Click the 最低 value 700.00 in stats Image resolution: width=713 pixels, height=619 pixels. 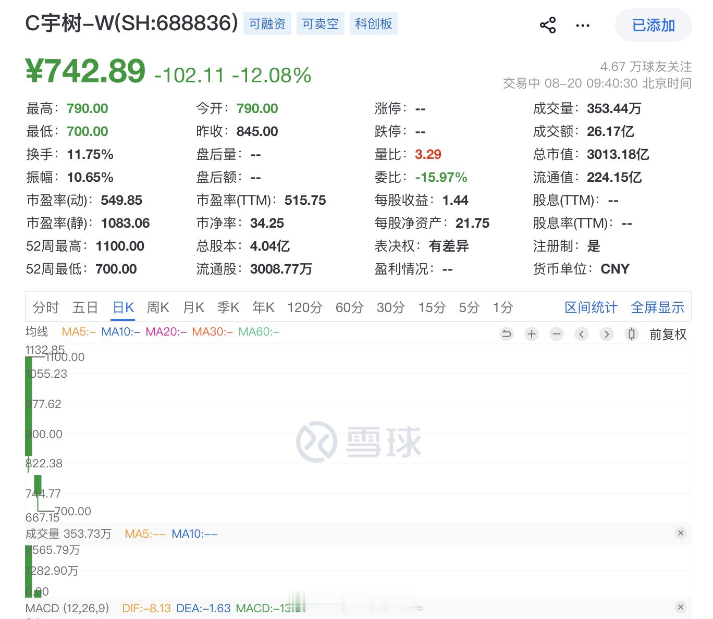click(x=88, y=131)
